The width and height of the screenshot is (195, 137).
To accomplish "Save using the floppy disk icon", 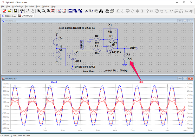I will (16, 11).
